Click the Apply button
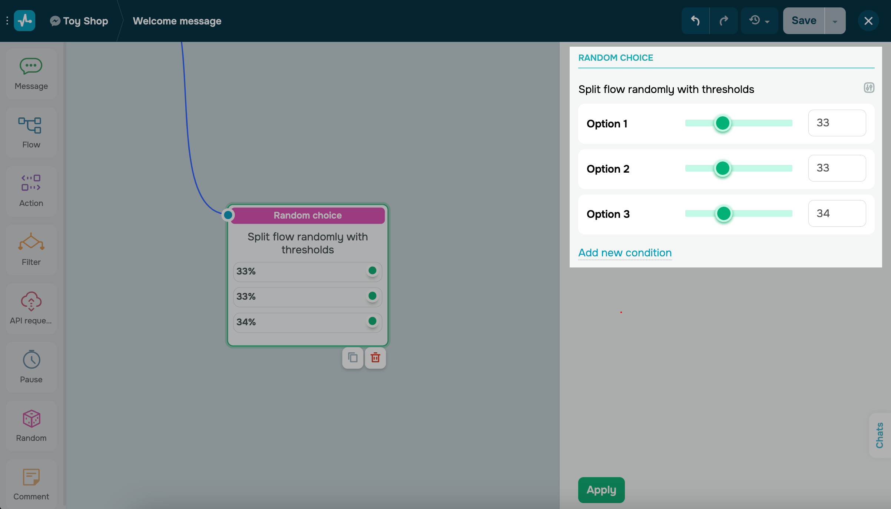The image size is (891, 509). [601, 490]
